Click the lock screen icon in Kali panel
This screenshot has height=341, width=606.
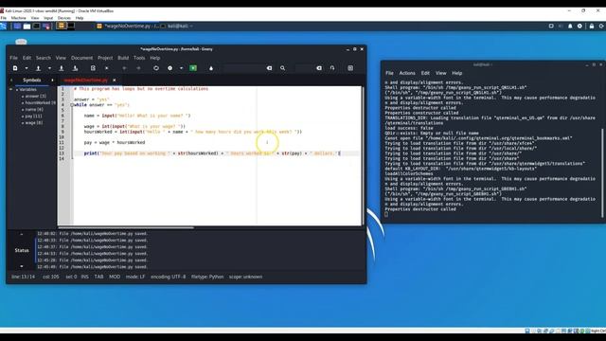591,26
